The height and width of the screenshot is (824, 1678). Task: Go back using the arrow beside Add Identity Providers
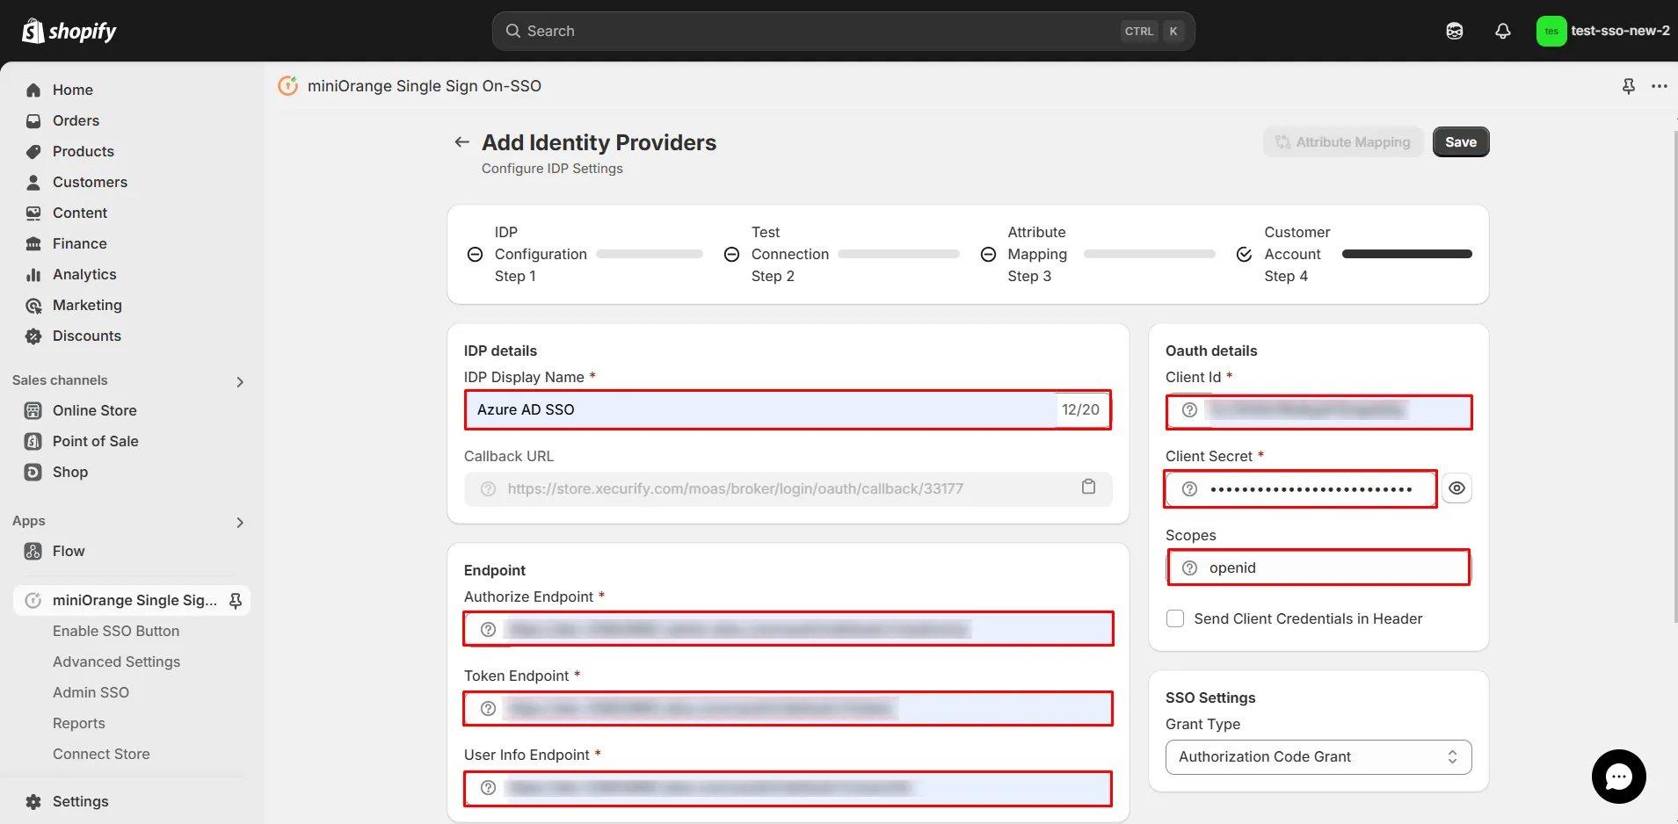pos(461,142)
